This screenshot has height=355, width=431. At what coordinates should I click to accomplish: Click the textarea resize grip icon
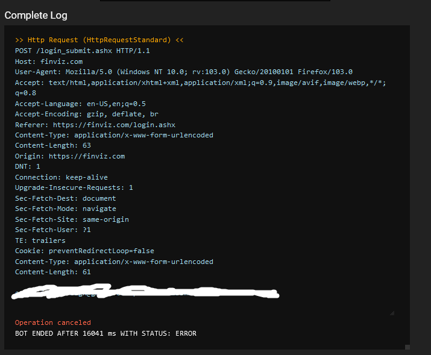coord(392,313)
